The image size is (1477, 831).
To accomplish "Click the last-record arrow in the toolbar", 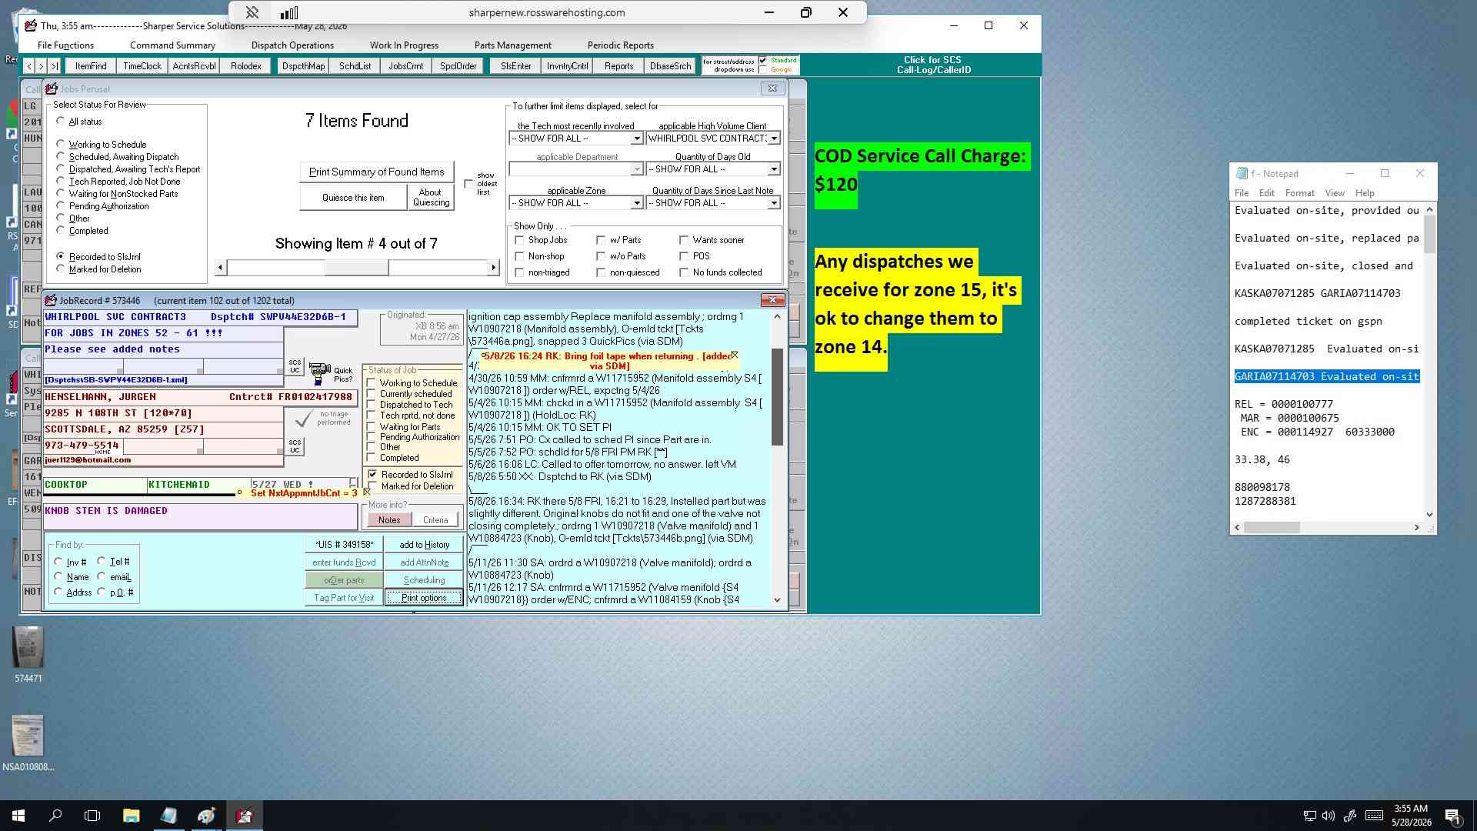I will pyautogui.click(x=55, y=66).
